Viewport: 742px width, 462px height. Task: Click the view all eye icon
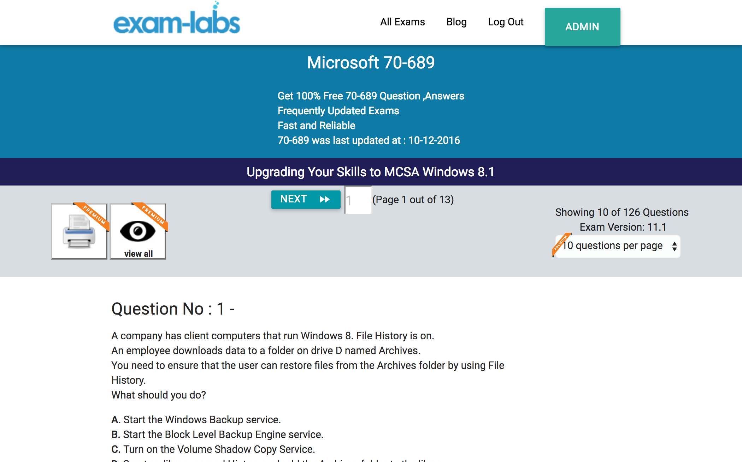[x=138, y=231]
